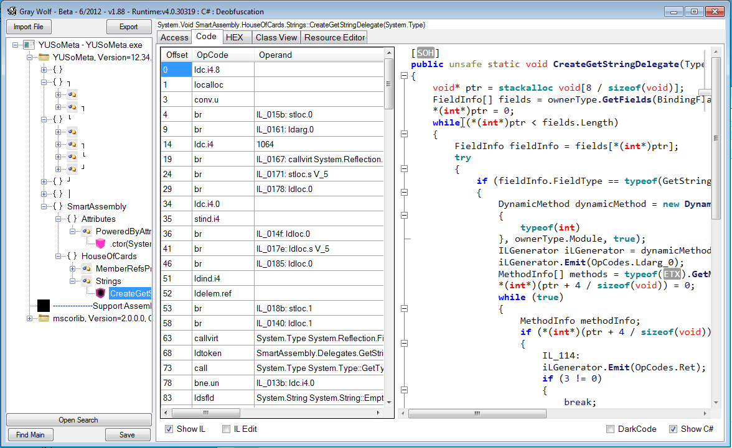Switch to the HEX tab
732x448 pixels.
pyautogui.click(x=235, y=37)
